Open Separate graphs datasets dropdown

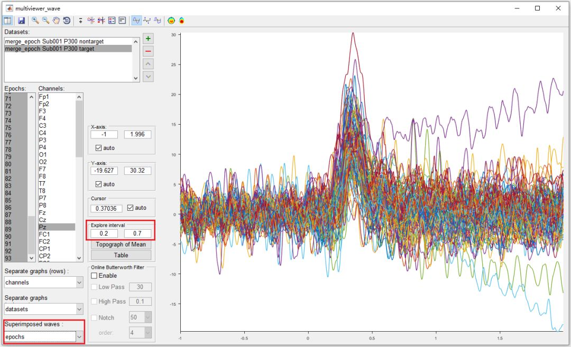click(44, 309)
